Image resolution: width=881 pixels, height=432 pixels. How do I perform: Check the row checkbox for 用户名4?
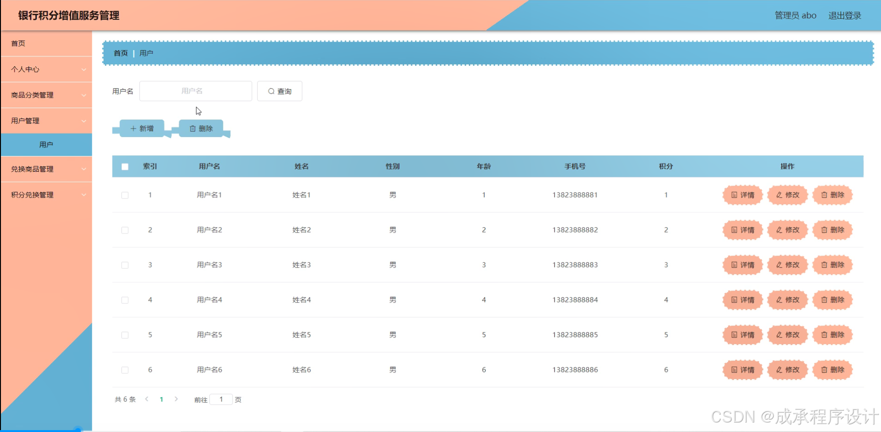click(x=125, y=300)
